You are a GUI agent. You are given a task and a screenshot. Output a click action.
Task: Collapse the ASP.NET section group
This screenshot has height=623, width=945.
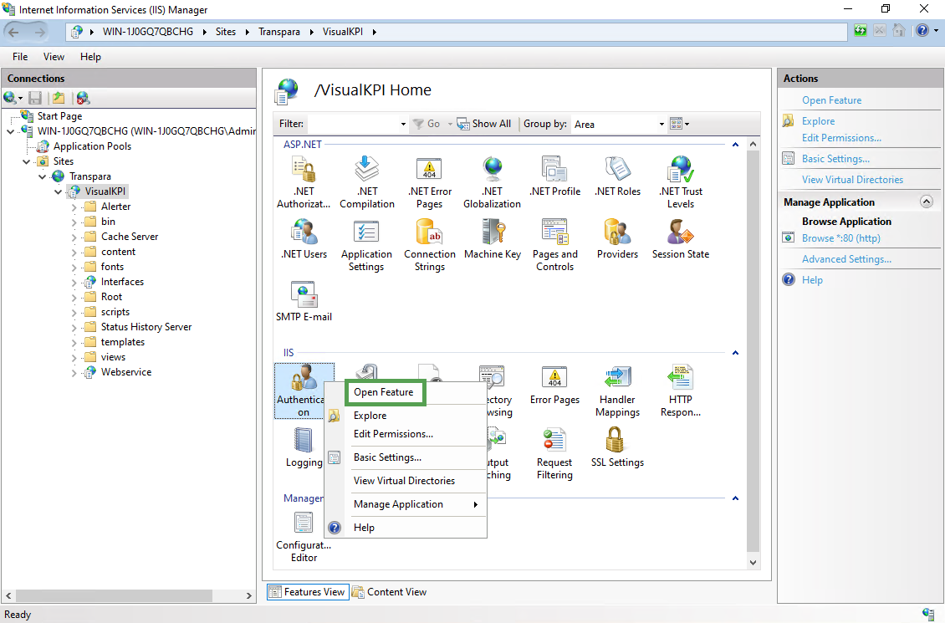click(x=735, y=145)
